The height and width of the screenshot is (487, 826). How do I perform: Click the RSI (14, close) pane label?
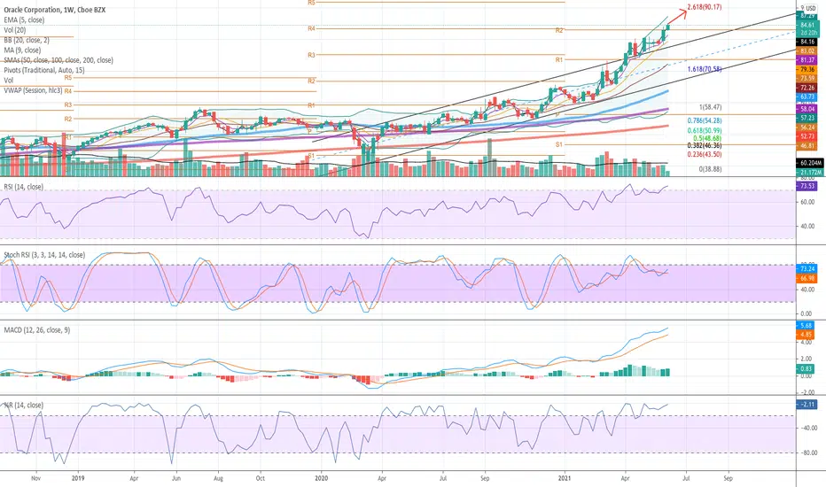24,187
